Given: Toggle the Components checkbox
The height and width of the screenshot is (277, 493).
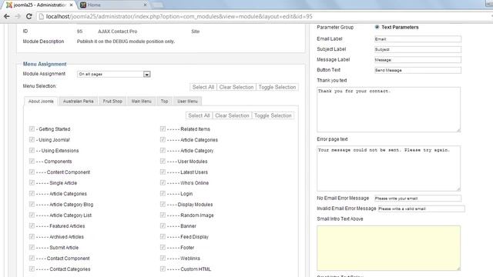Looking at the screenshot, I should (x=32, y=161).
